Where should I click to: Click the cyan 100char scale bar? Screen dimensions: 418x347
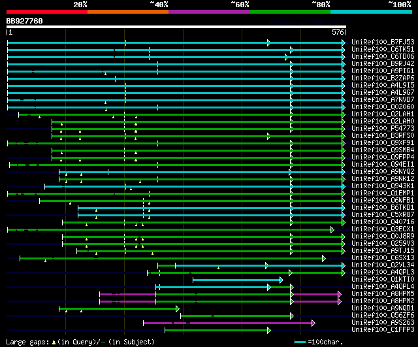point(300,342)
